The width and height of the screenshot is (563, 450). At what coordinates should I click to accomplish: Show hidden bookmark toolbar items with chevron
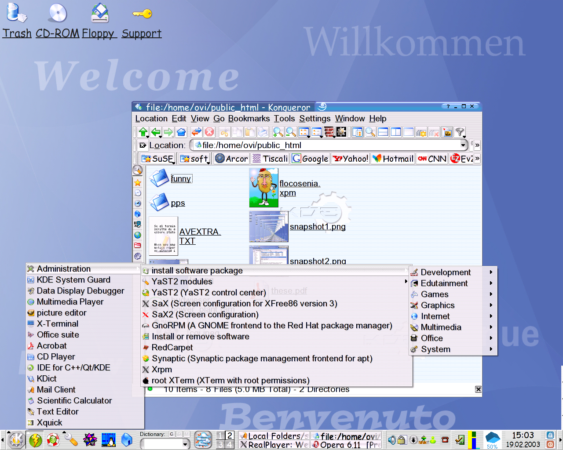click(x=477, y=159)
